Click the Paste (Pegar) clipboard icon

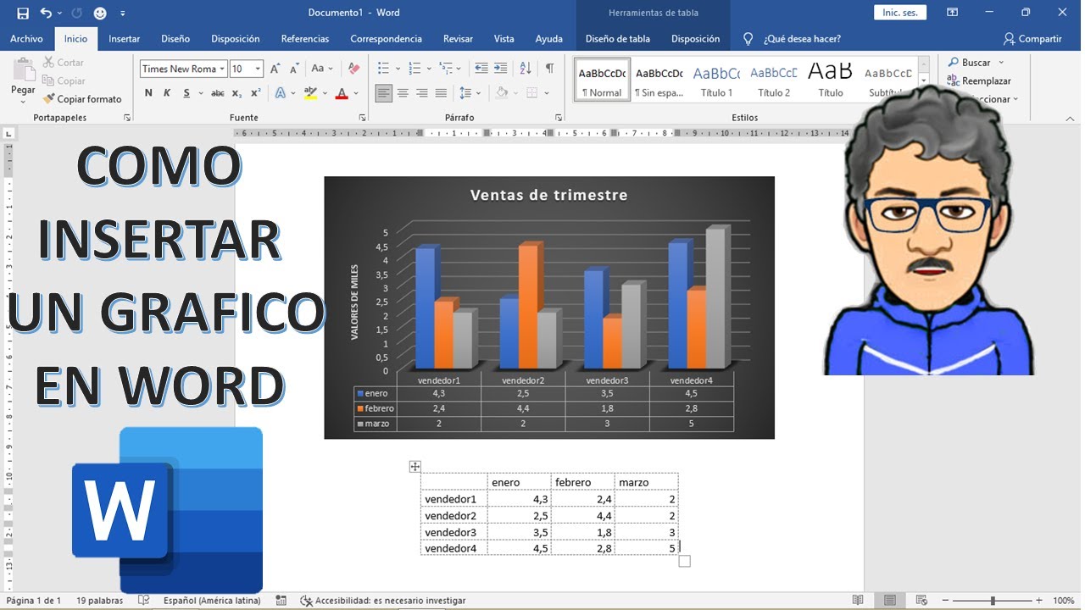(x=23, y=69)
